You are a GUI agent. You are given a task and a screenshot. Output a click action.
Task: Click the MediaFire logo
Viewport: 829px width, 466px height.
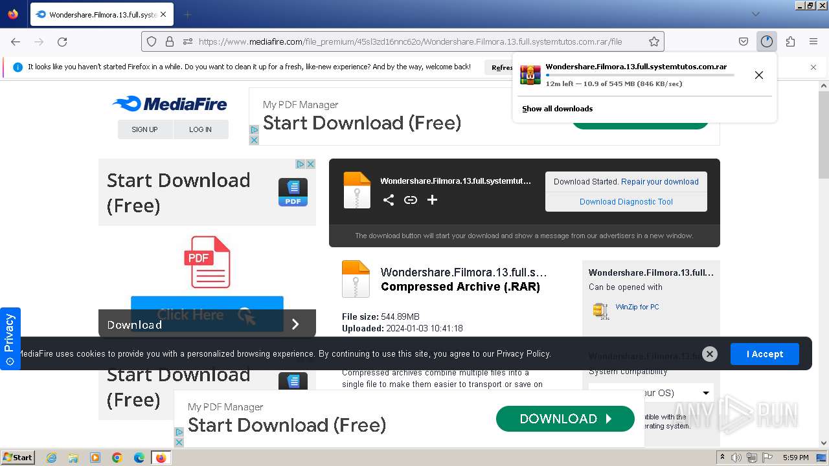click(x=170, y=104)
